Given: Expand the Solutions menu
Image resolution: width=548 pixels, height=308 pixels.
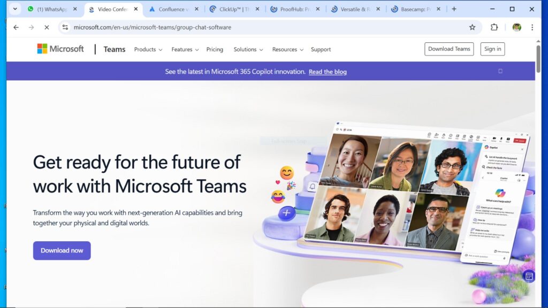Looking at the screenshot, I should 248,49.
